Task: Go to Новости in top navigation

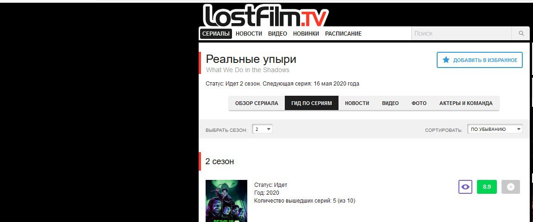Action: (249, 34)
